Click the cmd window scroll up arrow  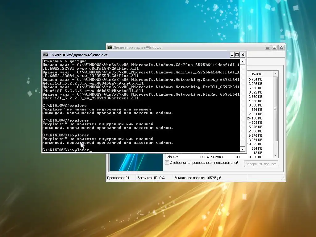(x=243, y=62)
